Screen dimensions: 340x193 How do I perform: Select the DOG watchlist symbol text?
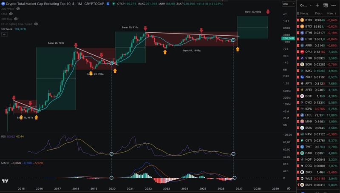click(309, 166)
